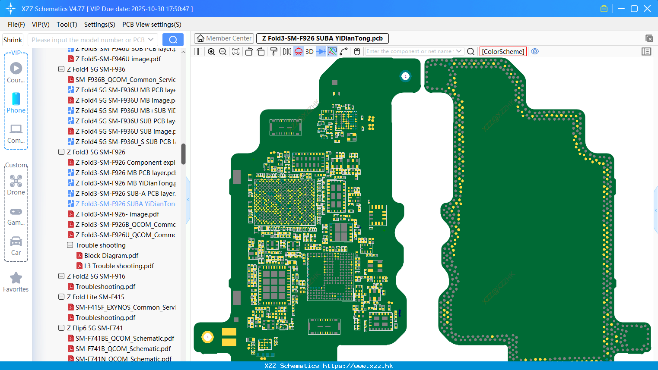Open the VIP(V) menu
The height and width of the screenshot is (370, 658).
41,25
